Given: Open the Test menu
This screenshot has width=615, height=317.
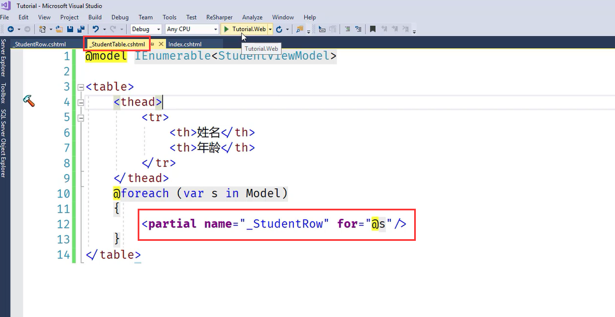Looking at the screenshot, I should (191, 17).
